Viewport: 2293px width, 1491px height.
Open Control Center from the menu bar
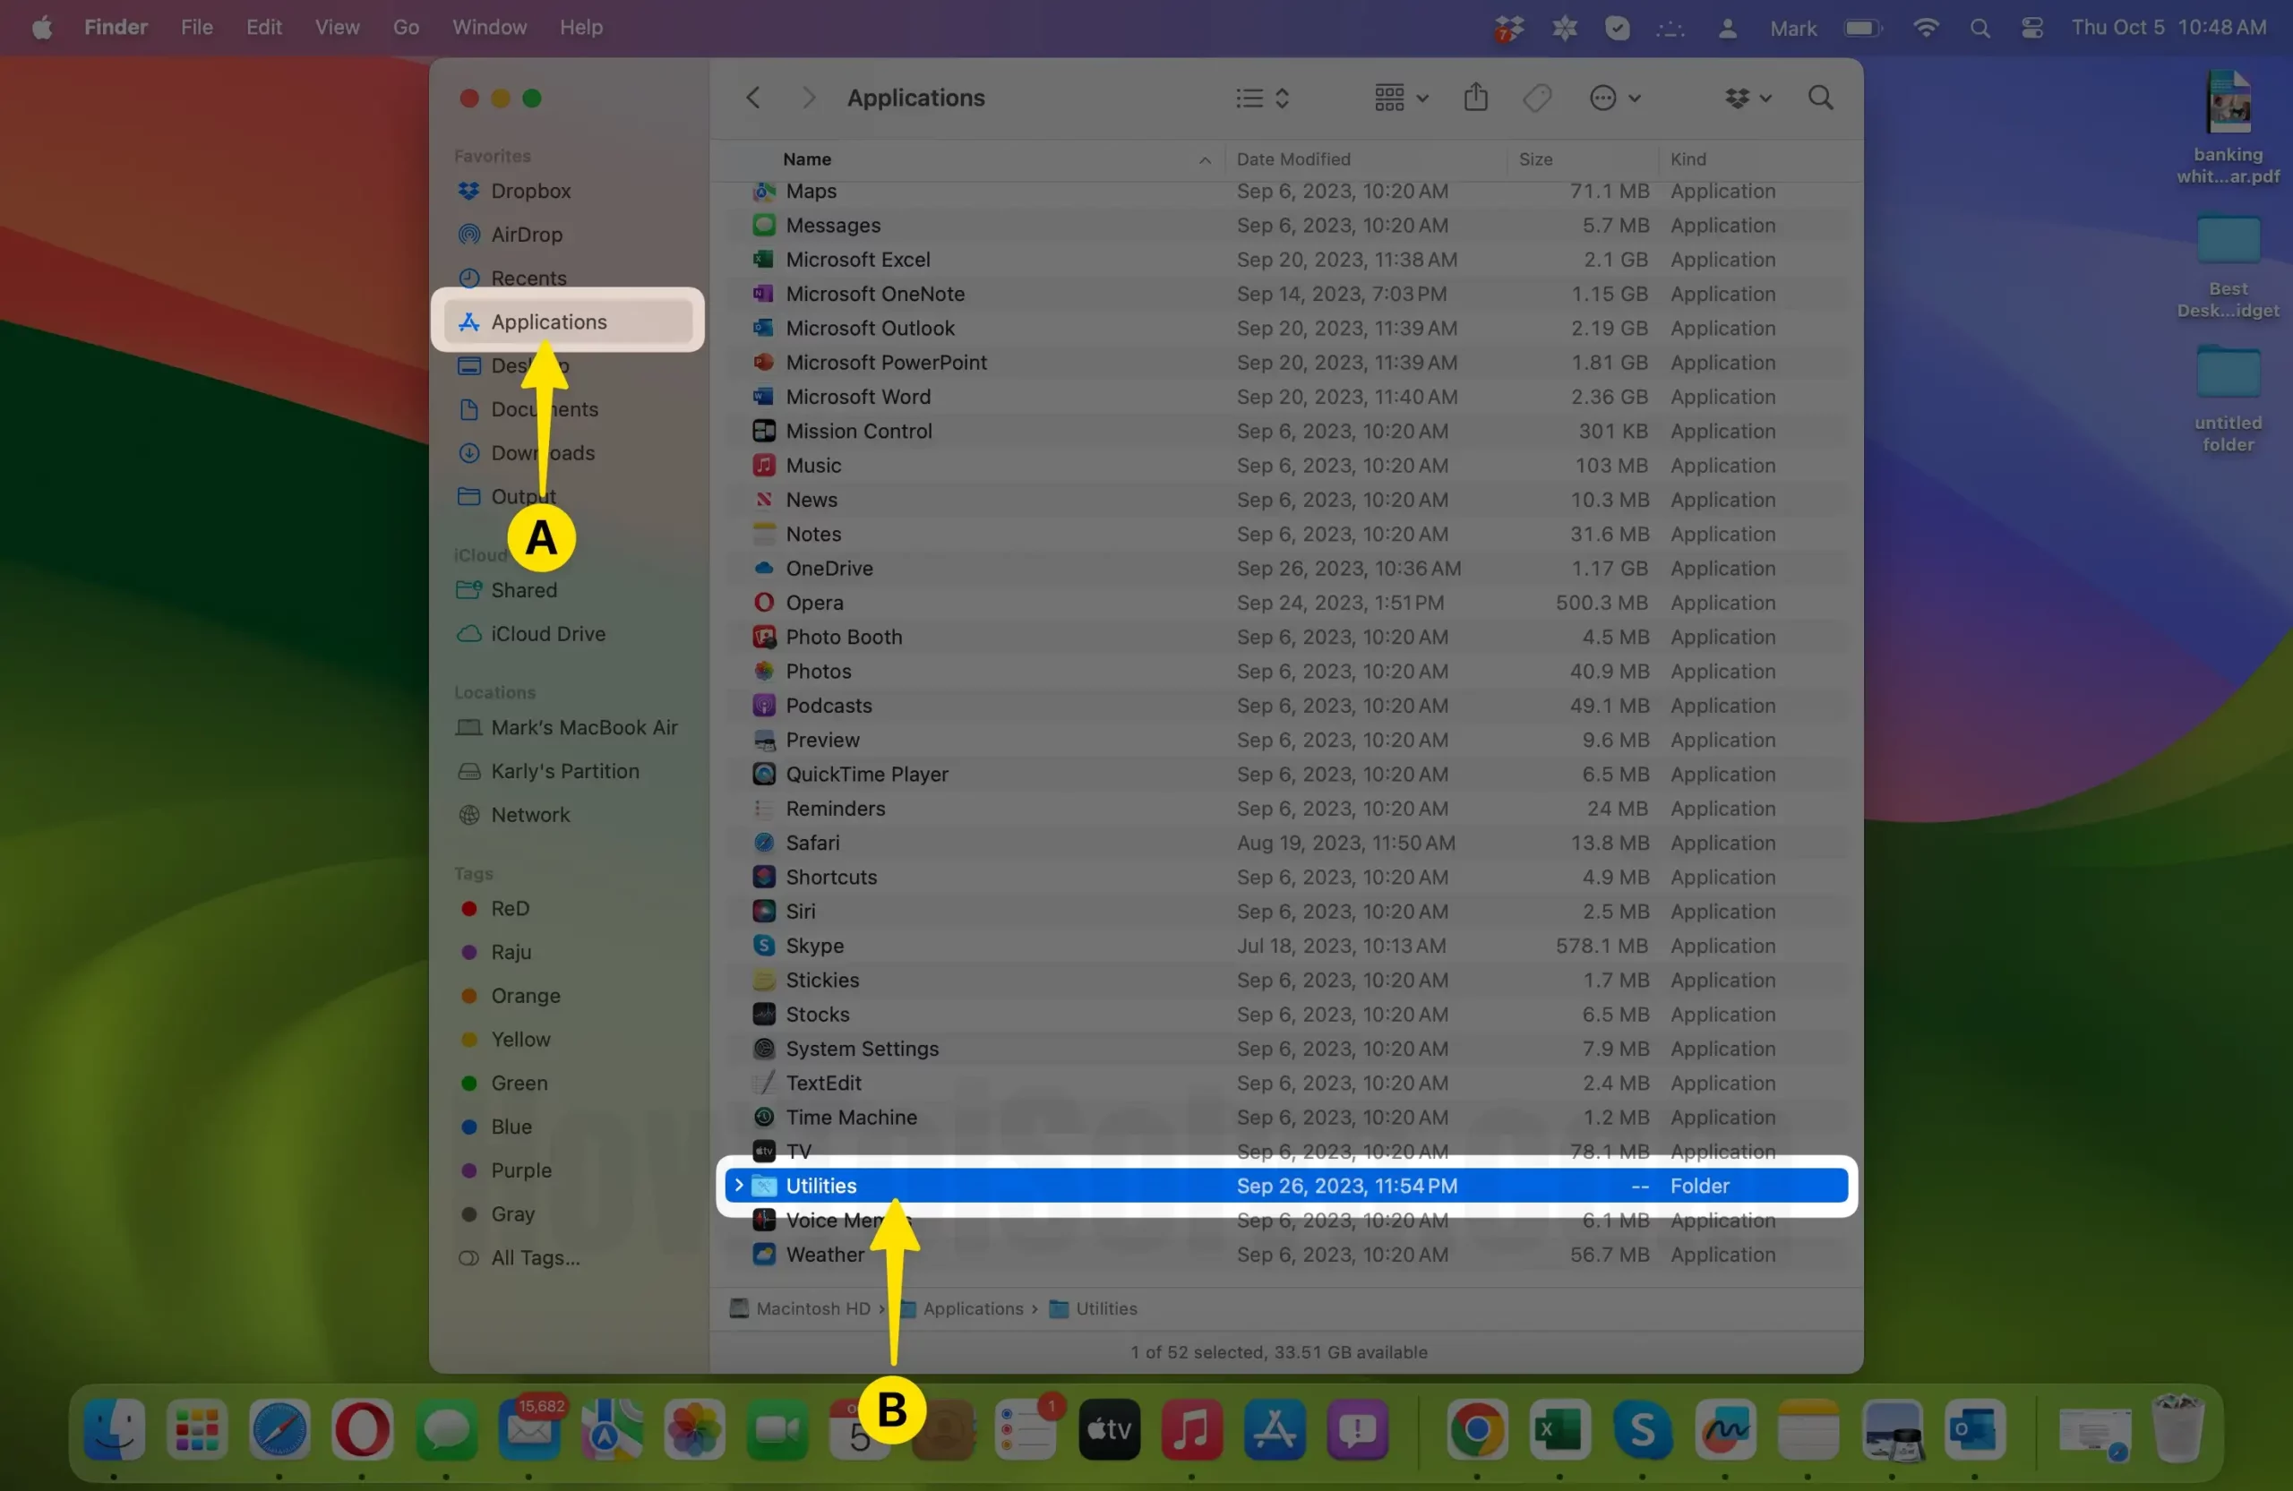coord(2032,27)
